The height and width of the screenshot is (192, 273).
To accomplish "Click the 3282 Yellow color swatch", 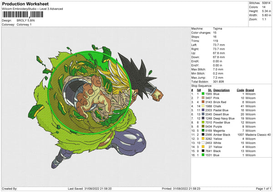I will click(203, 139).
